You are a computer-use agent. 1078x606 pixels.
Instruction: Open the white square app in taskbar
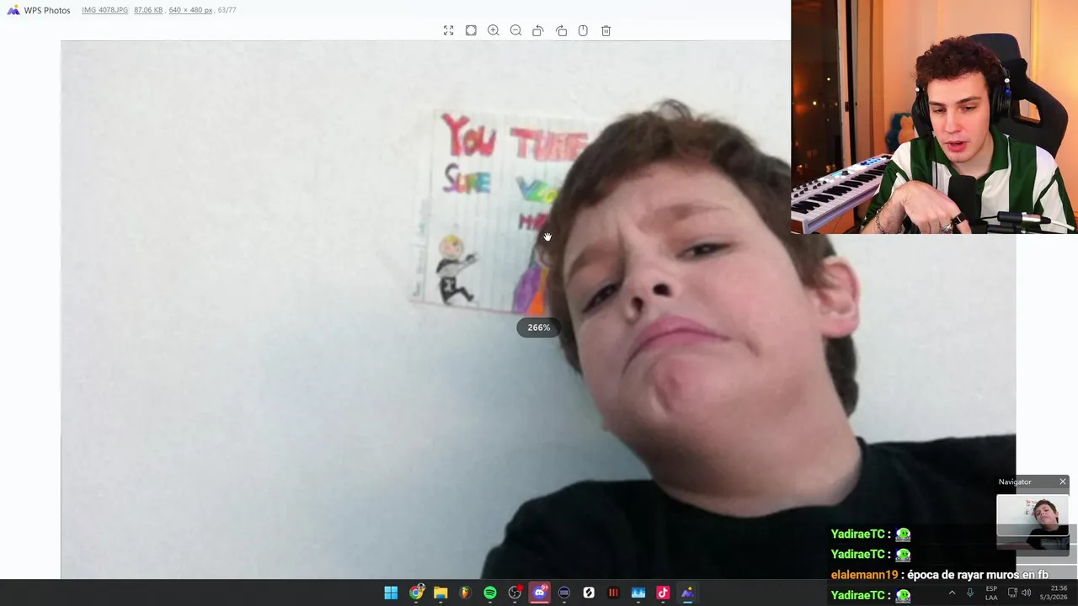coord(589,593)
